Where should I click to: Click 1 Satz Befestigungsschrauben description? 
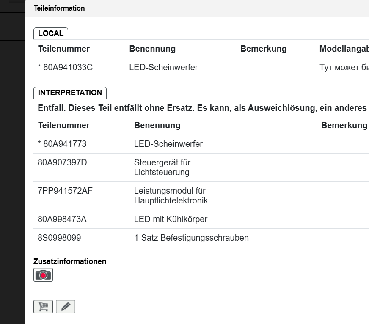(x=191, y=238)
